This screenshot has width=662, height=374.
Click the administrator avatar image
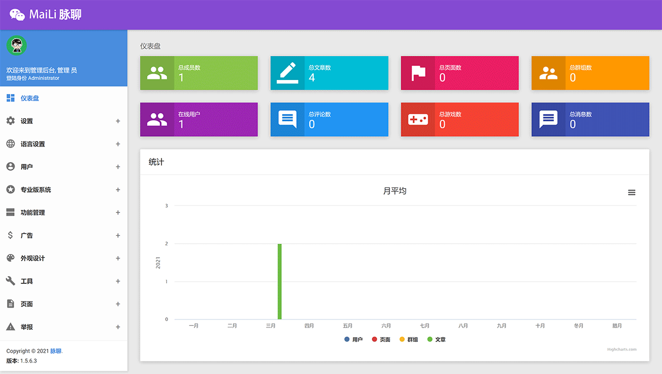(x=16, y=45)
